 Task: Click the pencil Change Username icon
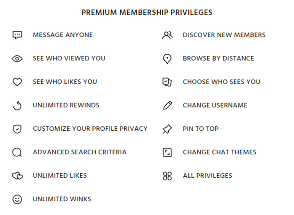coord(167,105)
